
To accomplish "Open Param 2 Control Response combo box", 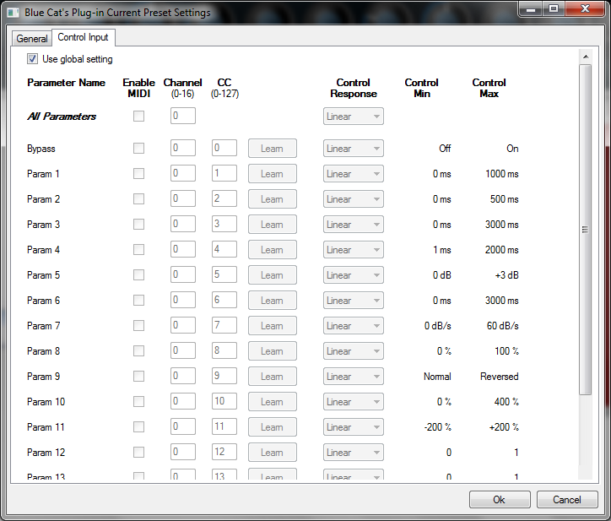I will pos(354,199).
